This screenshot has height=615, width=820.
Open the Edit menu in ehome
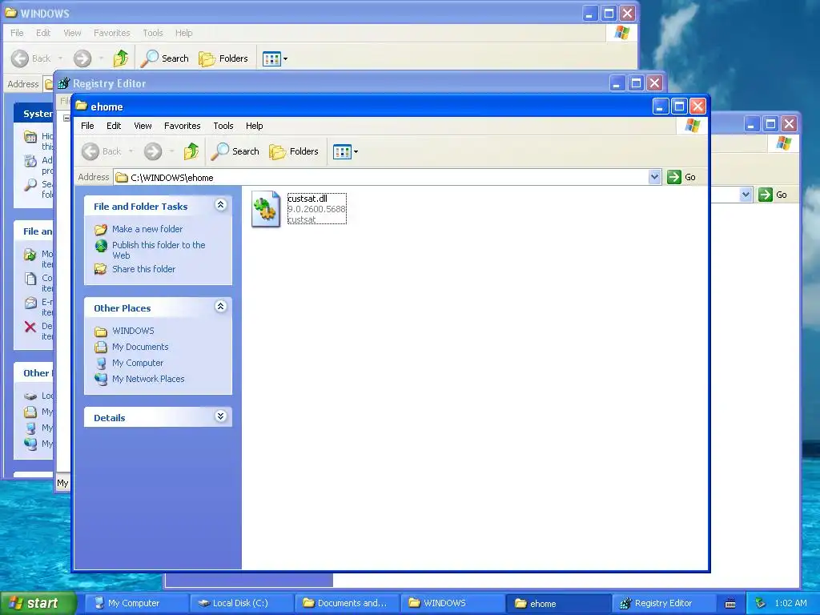114,126
